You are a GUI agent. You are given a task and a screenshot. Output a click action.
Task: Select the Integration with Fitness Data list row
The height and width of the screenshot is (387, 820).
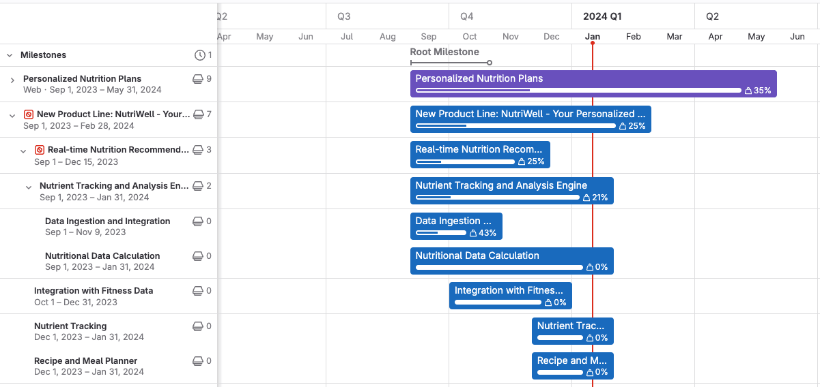coord(109,296)
